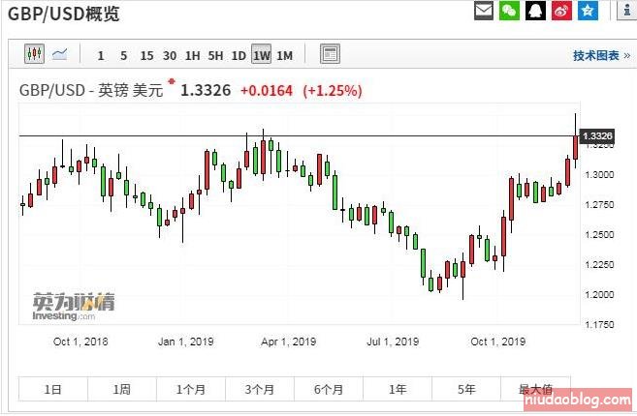Click the 1日 range tab

[53, 390]
